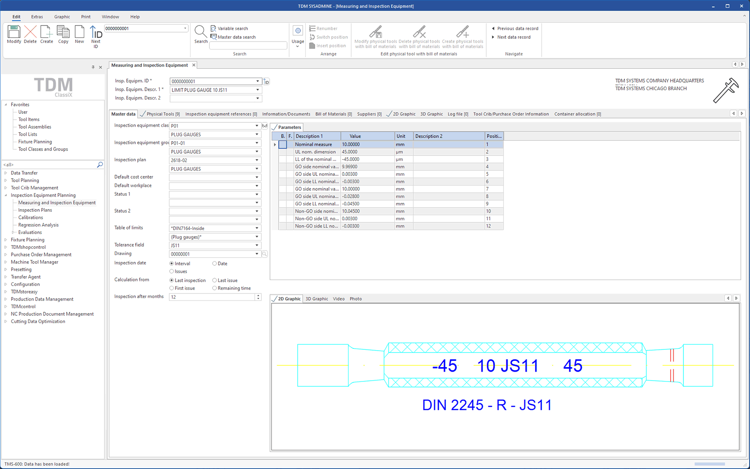Click Insert position in Arrange group

[x=328, y=46]
